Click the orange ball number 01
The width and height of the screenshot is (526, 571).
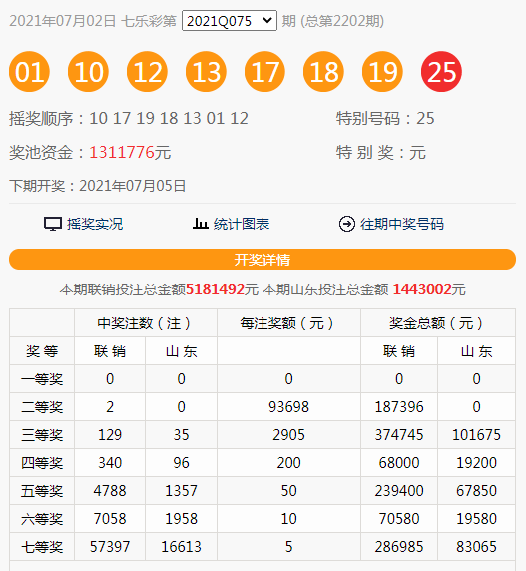pos(29,72)
